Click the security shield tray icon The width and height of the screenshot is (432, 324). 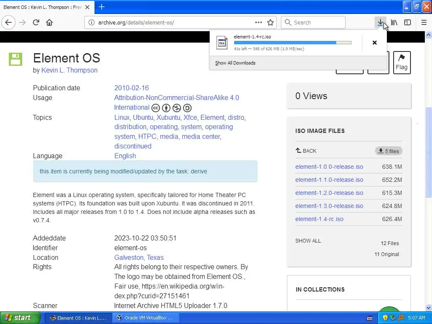[x=385, y=318]
